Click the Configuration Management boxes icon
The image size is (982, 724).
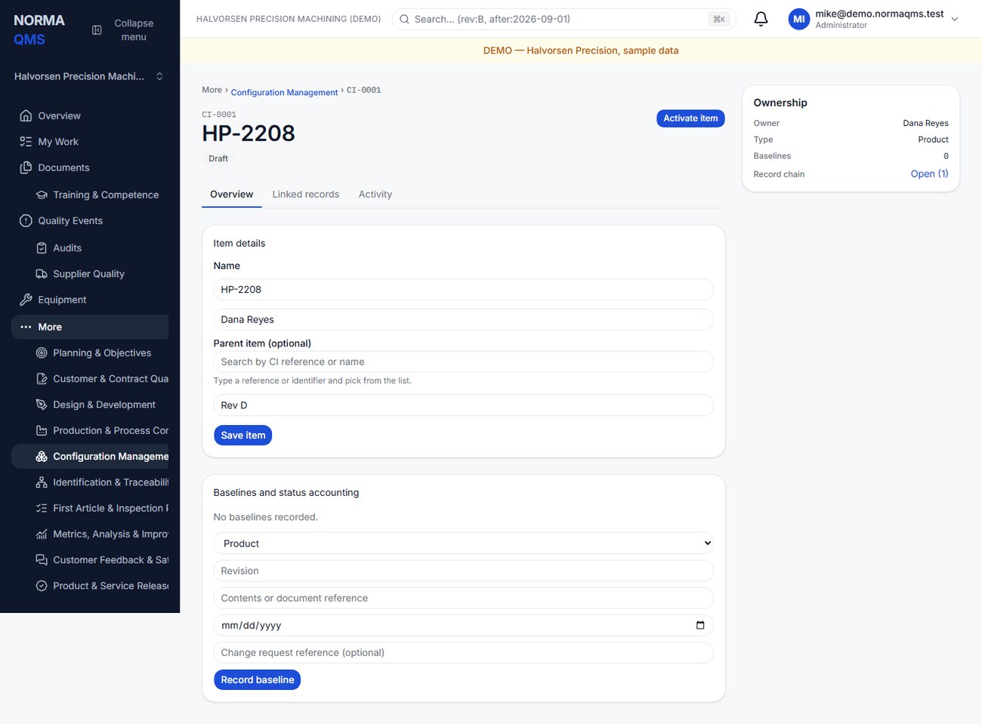pyautogui.click(x=42, y=456)
